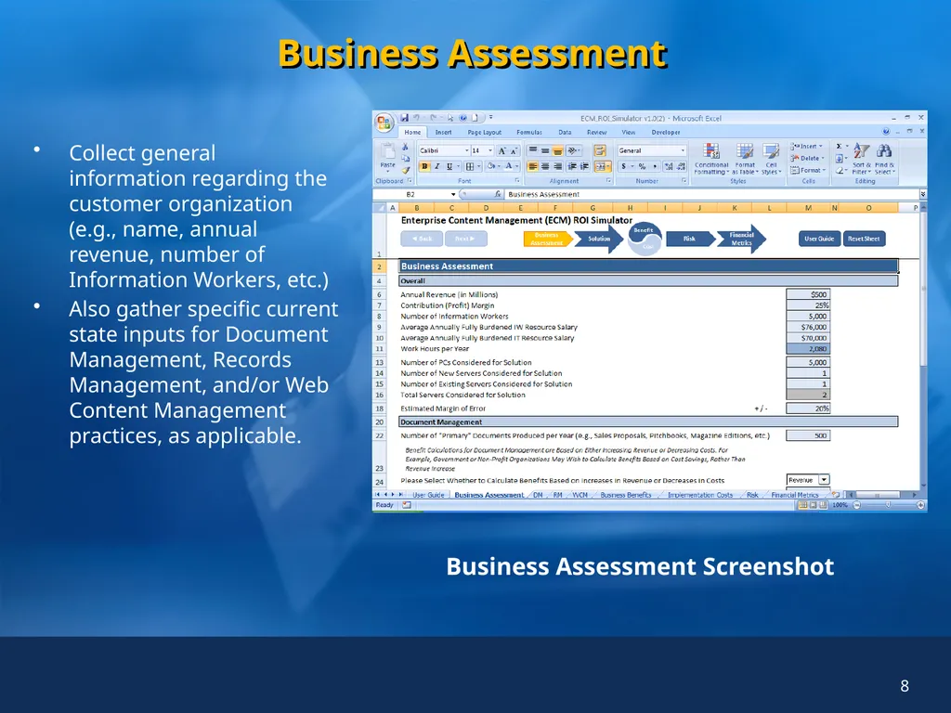Select the Implementation Costs sheet tab
The height and width of the screenshot is (713, 951).
(700, 496)
